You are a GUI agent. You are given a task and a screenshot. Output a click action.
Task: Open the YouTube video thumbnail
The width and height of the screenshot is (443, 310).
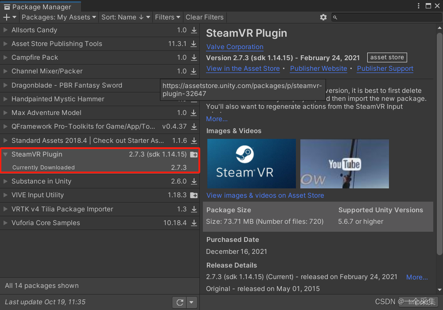point(344,164)
